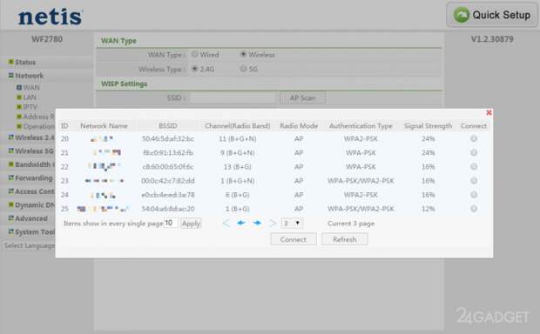Select connect radio for network ID 23
The height and width of the screenshot is (334, 540).
[474, 181]
